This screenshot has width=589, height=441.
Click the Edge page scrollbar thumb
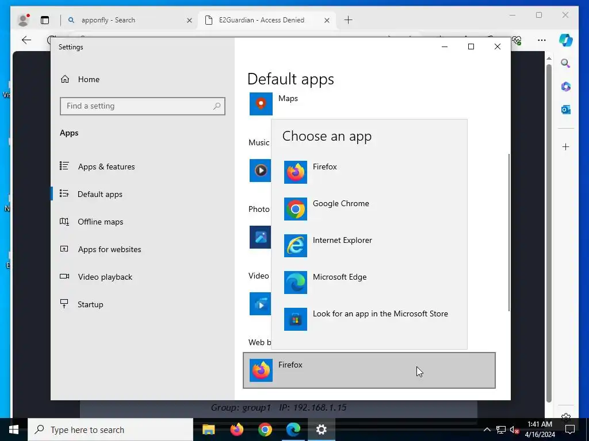tap(549, 233)
